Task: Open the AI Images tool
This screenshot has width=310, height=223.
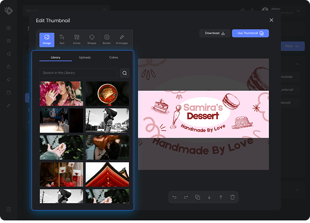Action: (x=122, y=39)
